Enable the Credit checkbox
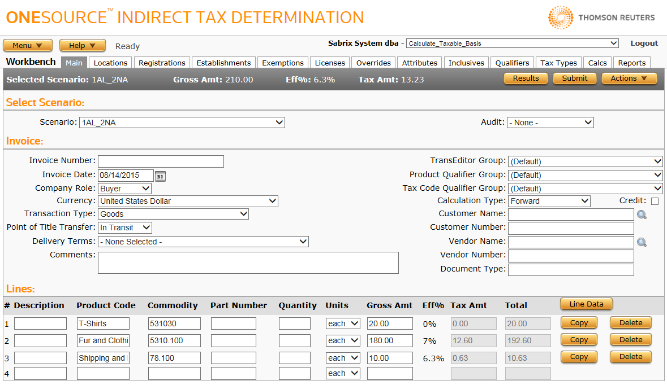 (655, 201)
